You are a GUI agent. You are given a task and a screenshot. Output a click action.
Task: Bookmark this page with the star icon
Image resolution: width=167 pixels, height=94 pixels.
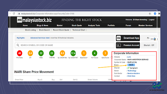(x=150, y=14)
